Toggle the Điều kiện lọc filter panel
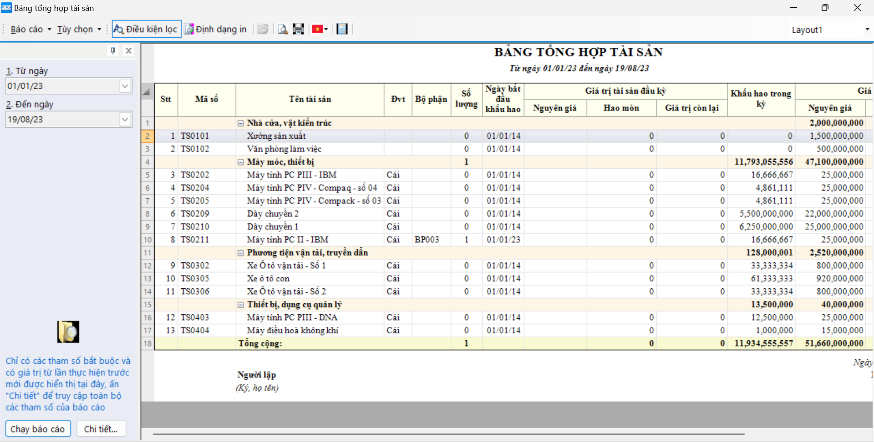Image resolution: width=874 pixels, height=442 pixels. coord(147,29)
